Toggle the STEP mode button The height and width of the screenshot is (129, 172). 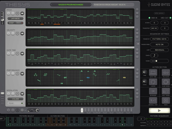click(x=12, y=23)
